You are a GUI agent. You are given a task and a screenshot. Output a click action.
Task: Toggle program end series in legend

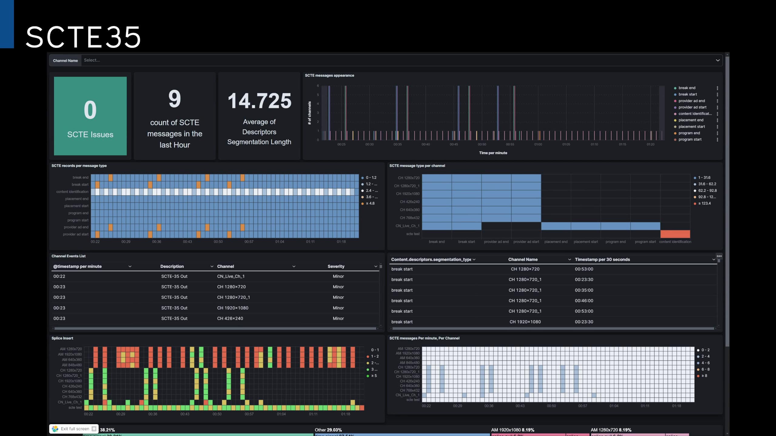[689, 133]
